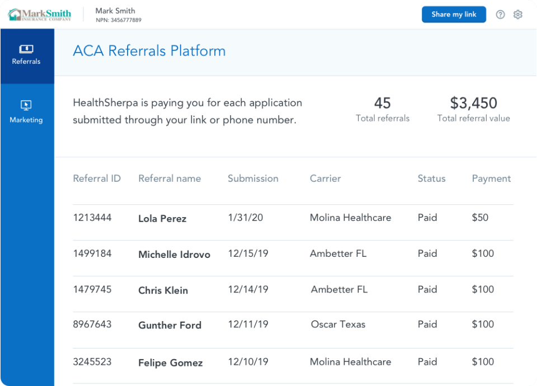Select the Referrals icon in the sidebar
The width and height of the screenshot is (537, 386).
pos(26,55)
